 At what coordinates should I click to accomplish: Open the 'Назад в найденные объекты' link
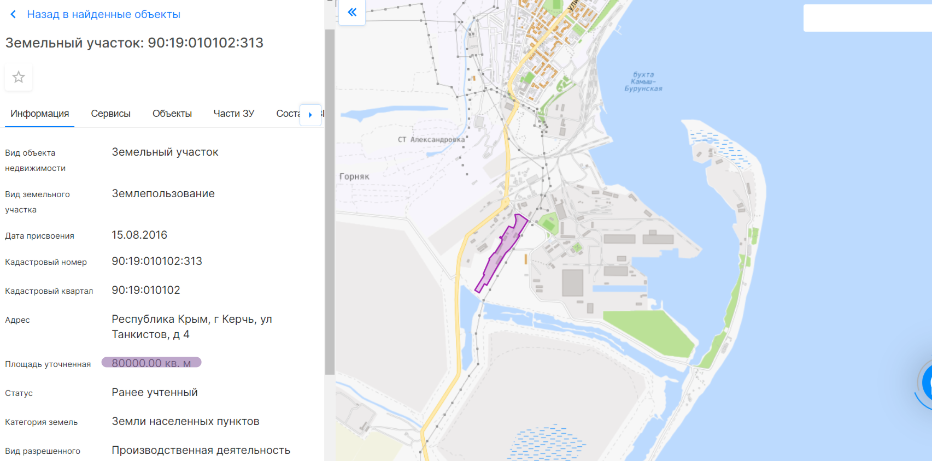103,14
